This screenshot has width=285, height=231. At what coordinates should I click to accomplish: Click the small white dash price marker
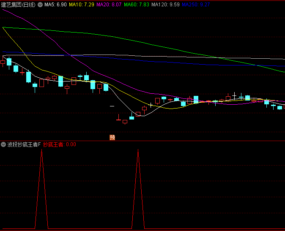click(112, 106)
